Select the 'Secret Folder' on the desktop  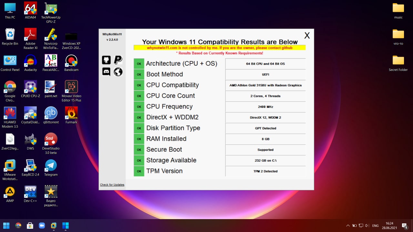[x=398, y=63]
